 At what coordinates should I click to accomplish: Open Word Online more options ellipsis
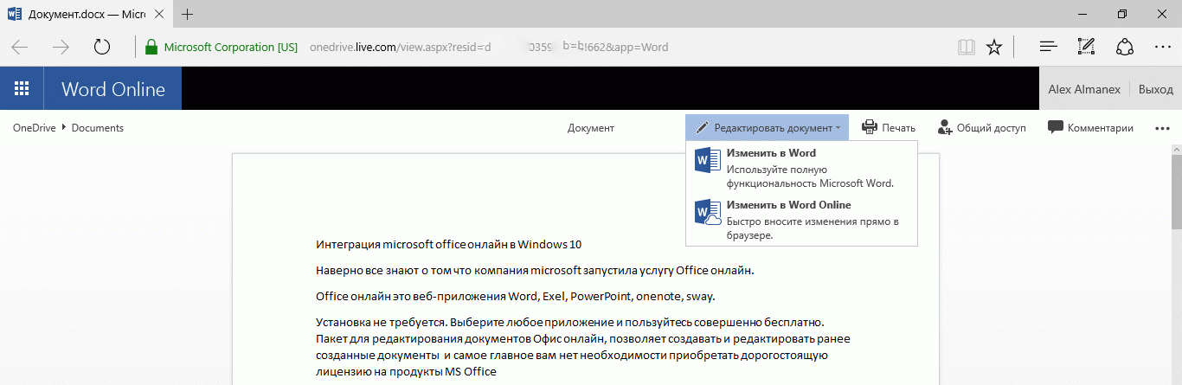[1162, 128]
